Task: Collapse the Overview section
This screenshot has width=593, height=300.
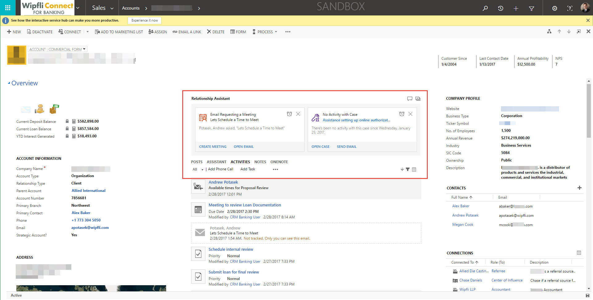Action: (9, 83)
